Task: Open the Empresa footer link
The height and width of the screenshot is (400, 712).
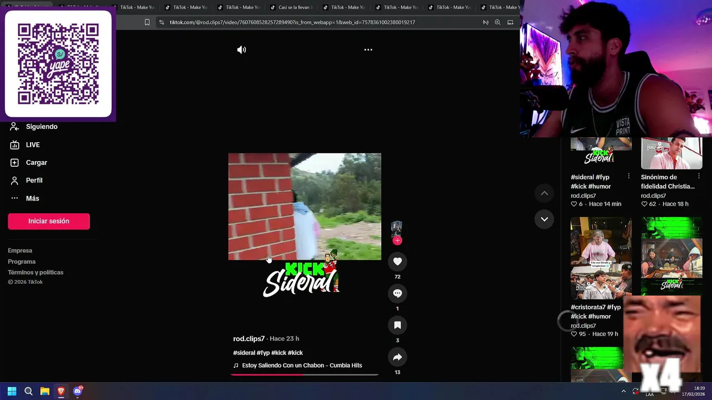Action: [20, 251]
